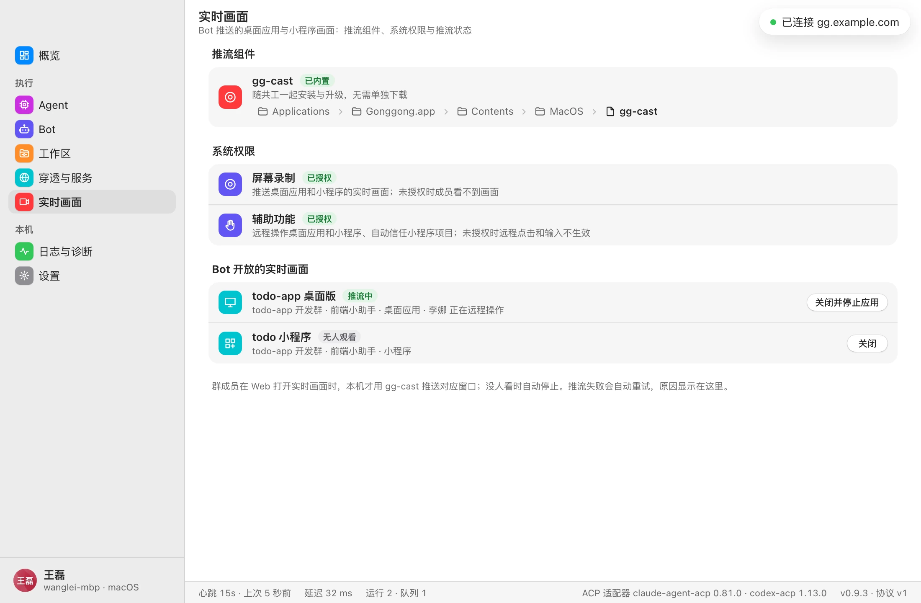The image size is (921, 603).
Task: Click the 推流中 status badge
Action: coord(360,296)
